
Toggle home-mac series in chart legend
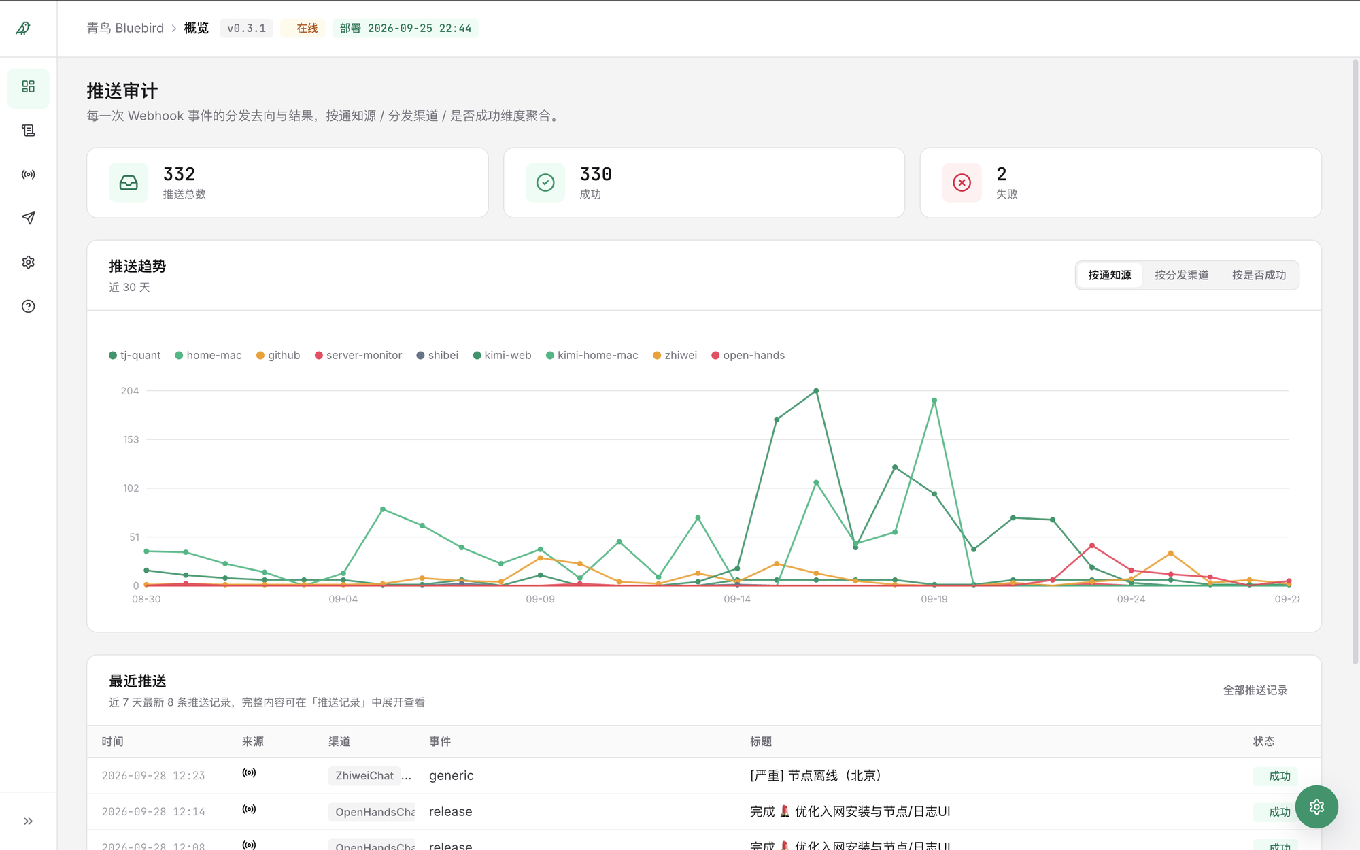coord(208,355)
